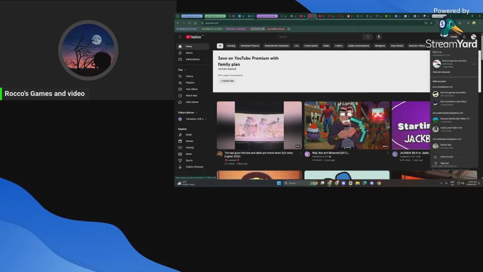Open the Yahiamice LIVE subscription channel

point(193,119)
